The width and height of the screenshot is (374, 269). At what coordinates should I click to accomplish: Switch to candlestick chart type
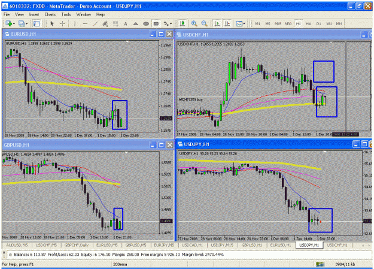(183, 23)
